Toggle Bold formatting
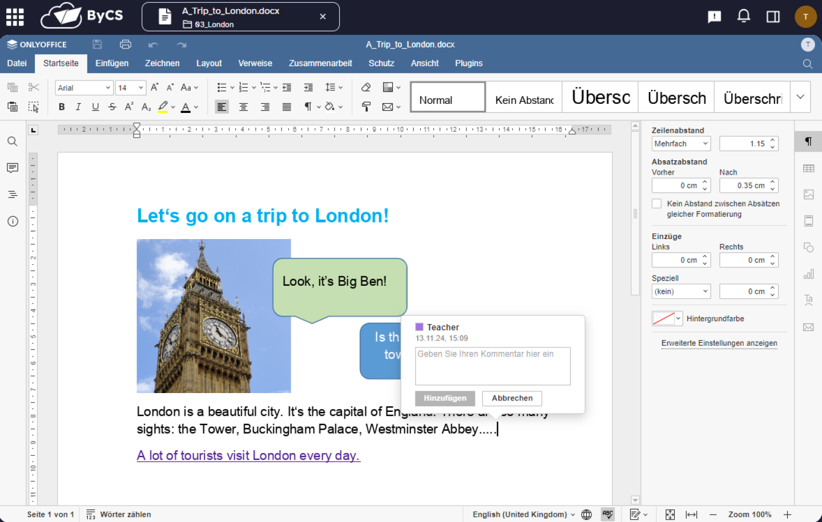Screen dimensions: 822x522 pyautogui.click(x=62, y=107)
